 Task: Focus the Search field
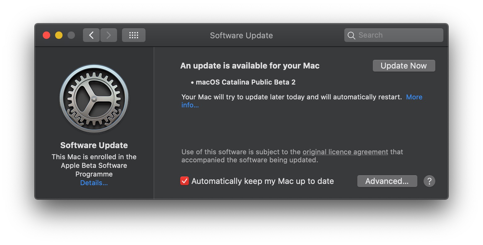(394, 35)
